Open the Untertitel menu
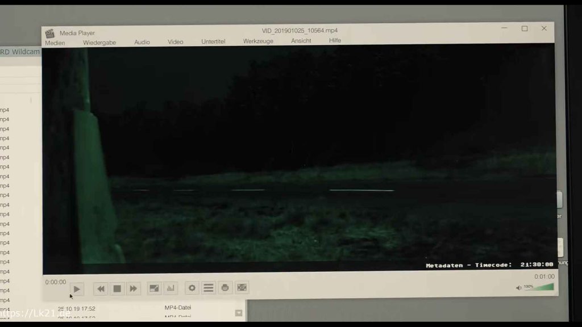Viewport: 582px width, 327px height. click(213, 41)
